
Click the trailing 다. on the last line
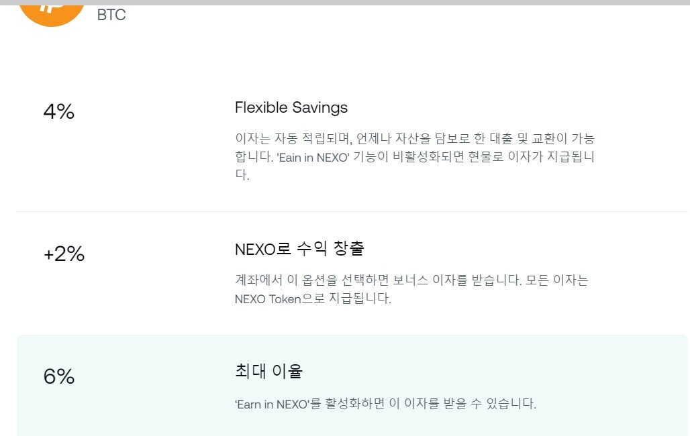[x=242, y=174]
